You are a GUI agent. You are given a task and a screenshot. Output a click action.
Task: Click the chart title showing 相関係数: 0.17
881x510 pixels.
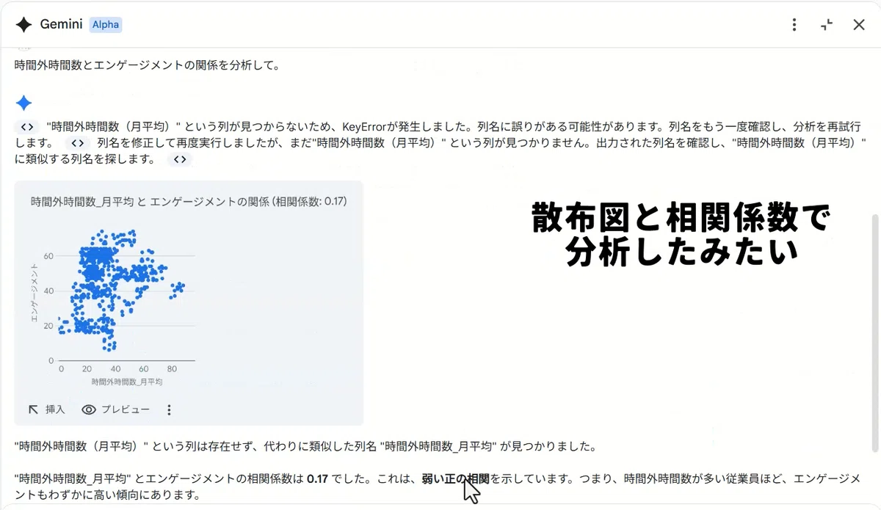point(189,201)
